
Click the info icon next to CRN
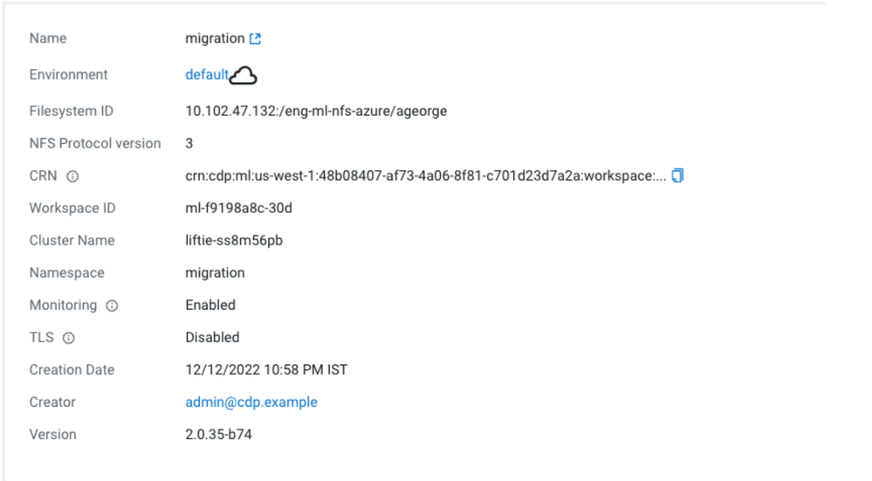(72, 176)
